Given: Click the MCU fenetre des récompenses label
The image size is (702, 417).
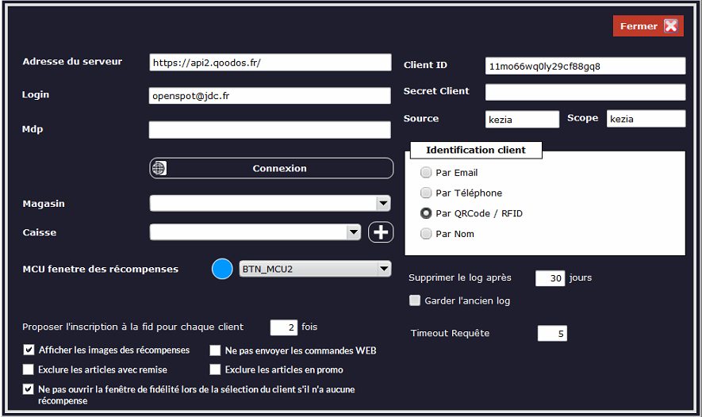Looking at the screenshot, I should tap(100, 269).
